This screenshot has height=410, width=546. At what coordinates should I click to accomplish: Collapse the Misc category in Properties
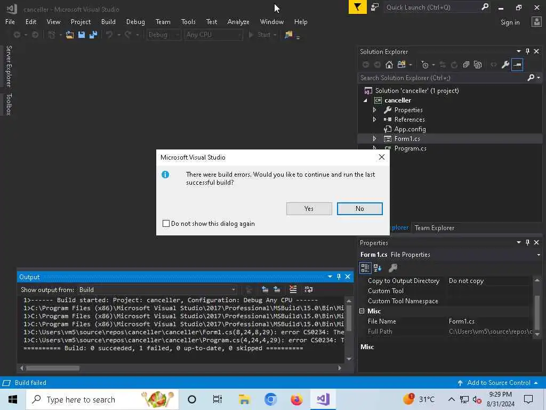point(362,311)
